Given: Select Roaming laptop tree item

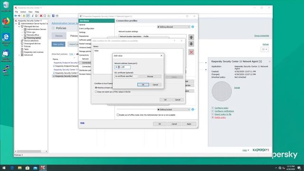Looking at the screenshot, I should tap(34, 38).
